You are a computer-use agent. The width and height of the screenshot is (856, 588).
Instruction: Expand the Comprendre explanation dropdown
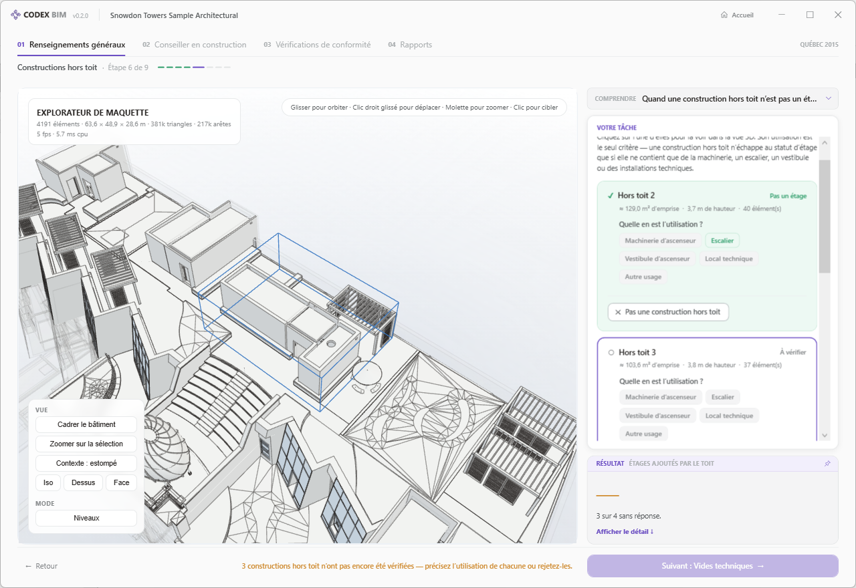(712, 98)
